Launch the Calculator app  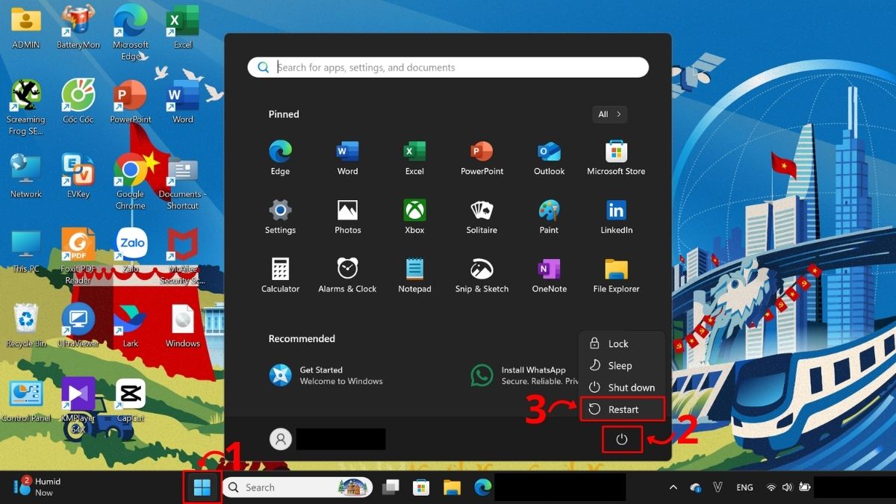(280, 270)
